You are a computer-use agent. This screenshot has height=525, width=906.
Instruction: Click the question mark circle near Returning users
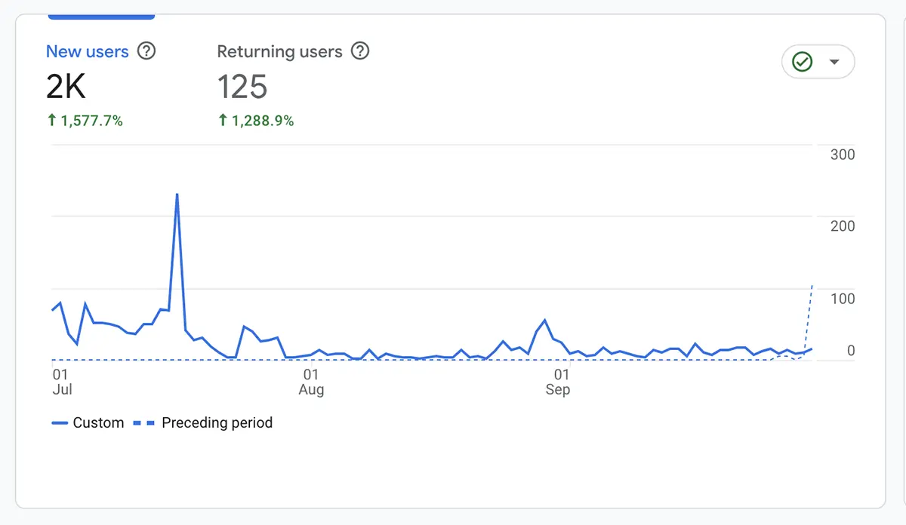coord(361,51)
